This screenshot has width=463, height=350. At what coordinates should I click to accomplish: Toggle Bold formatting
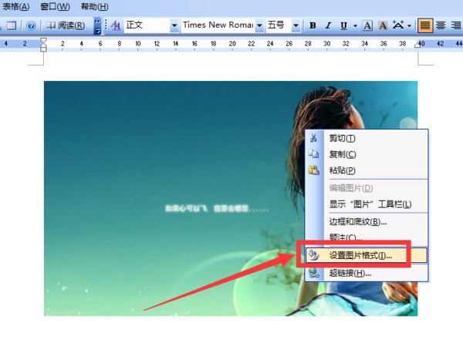pyautogui.click(x=313, y=25)
